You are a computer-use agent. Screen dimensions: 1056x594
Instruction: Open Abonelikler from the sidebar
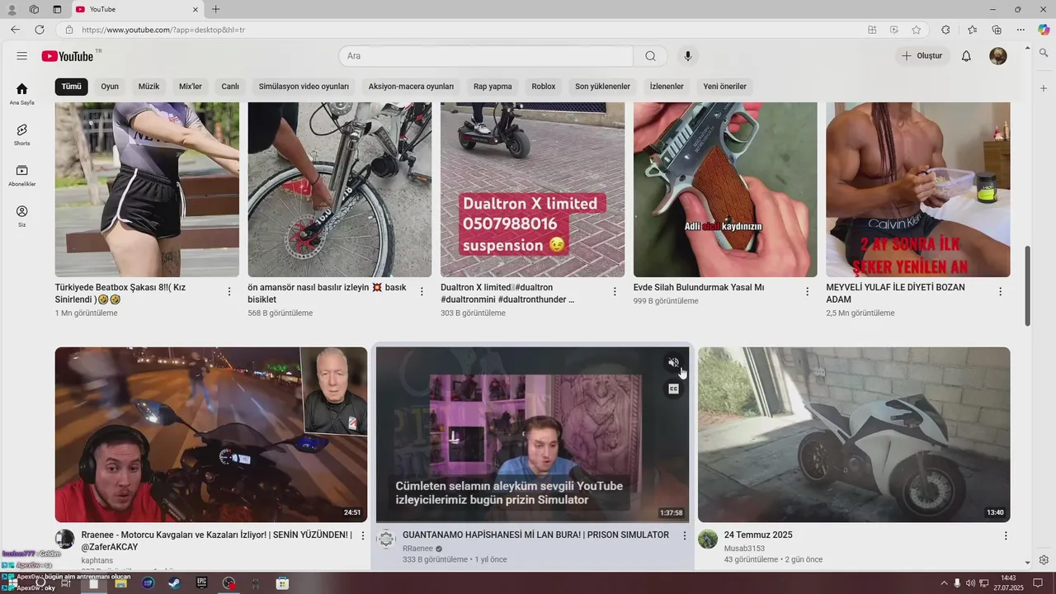point(22,175)
